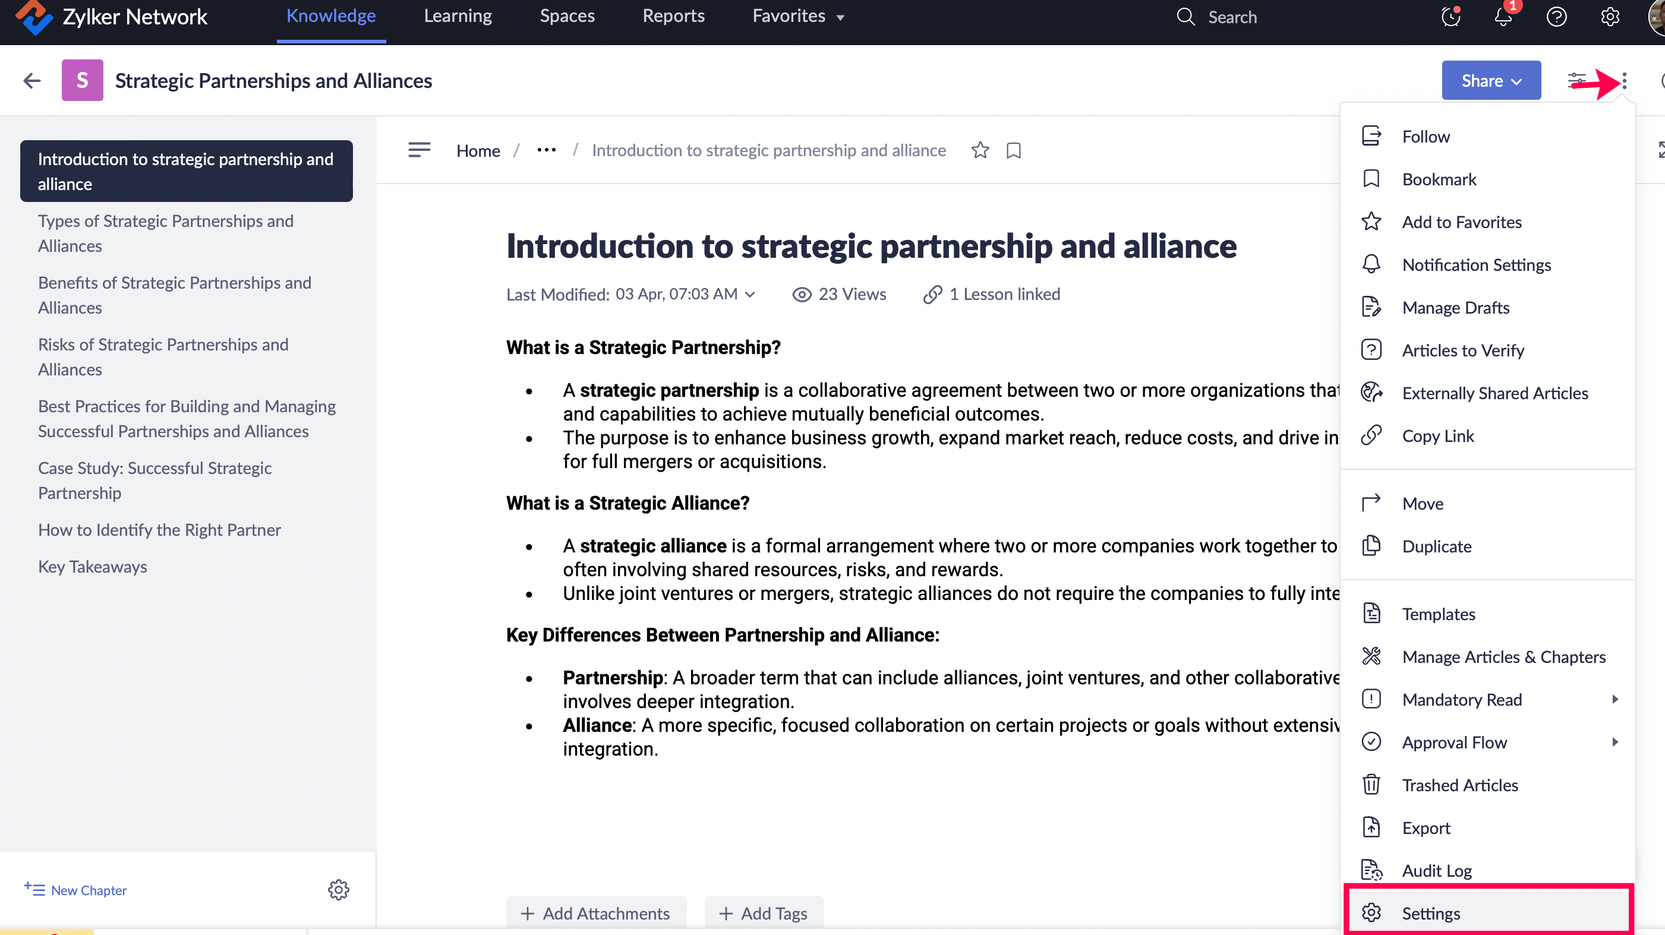Select Mandatory Read menu entry
Viewport: 1665px width, 935px height.
1488,700
